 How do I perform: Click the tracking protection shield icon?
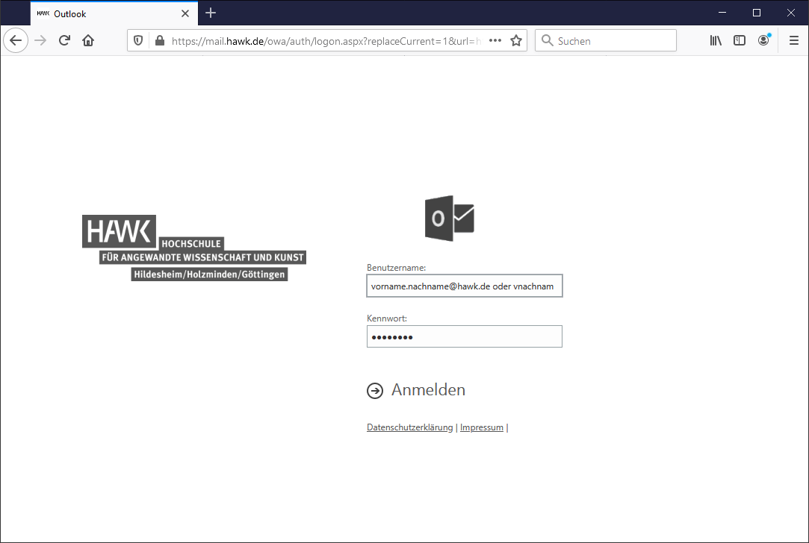click(x=138, y=41)
